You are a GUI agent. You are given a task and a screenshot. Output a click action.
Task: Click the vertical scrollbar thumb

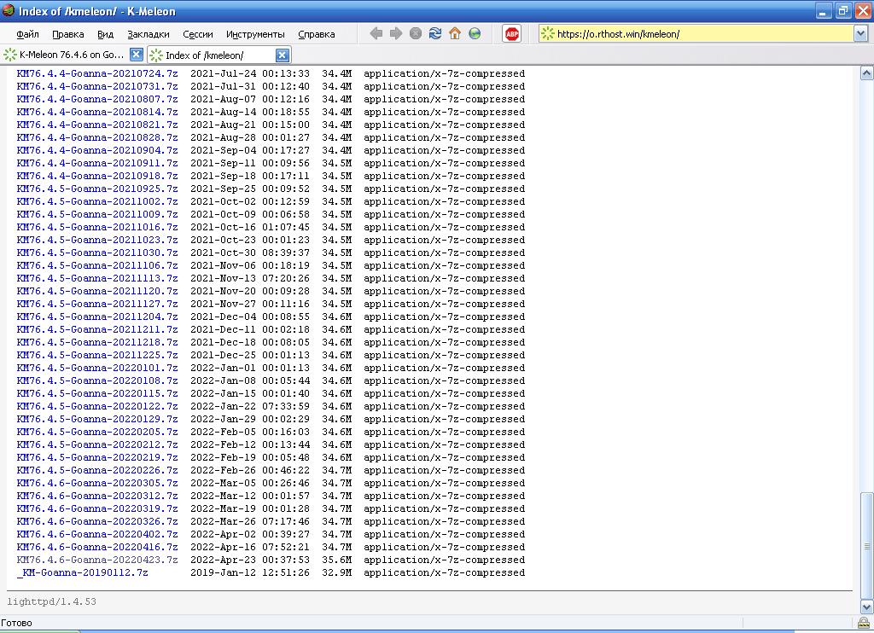tap(867, 545)
